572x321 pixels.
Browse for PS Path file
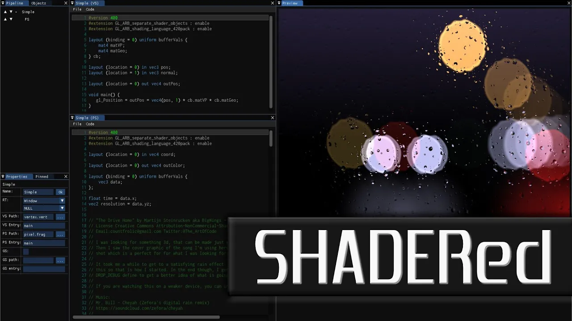[60, 235]
